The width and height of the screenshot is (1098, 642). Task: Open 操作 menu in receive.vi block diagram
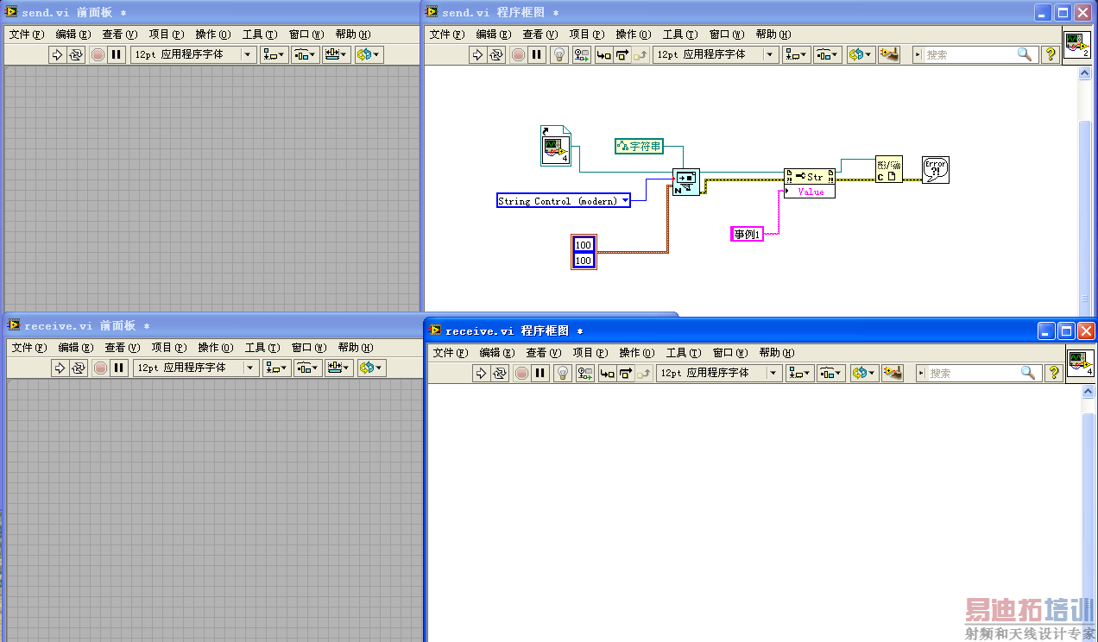coord(636,353)
